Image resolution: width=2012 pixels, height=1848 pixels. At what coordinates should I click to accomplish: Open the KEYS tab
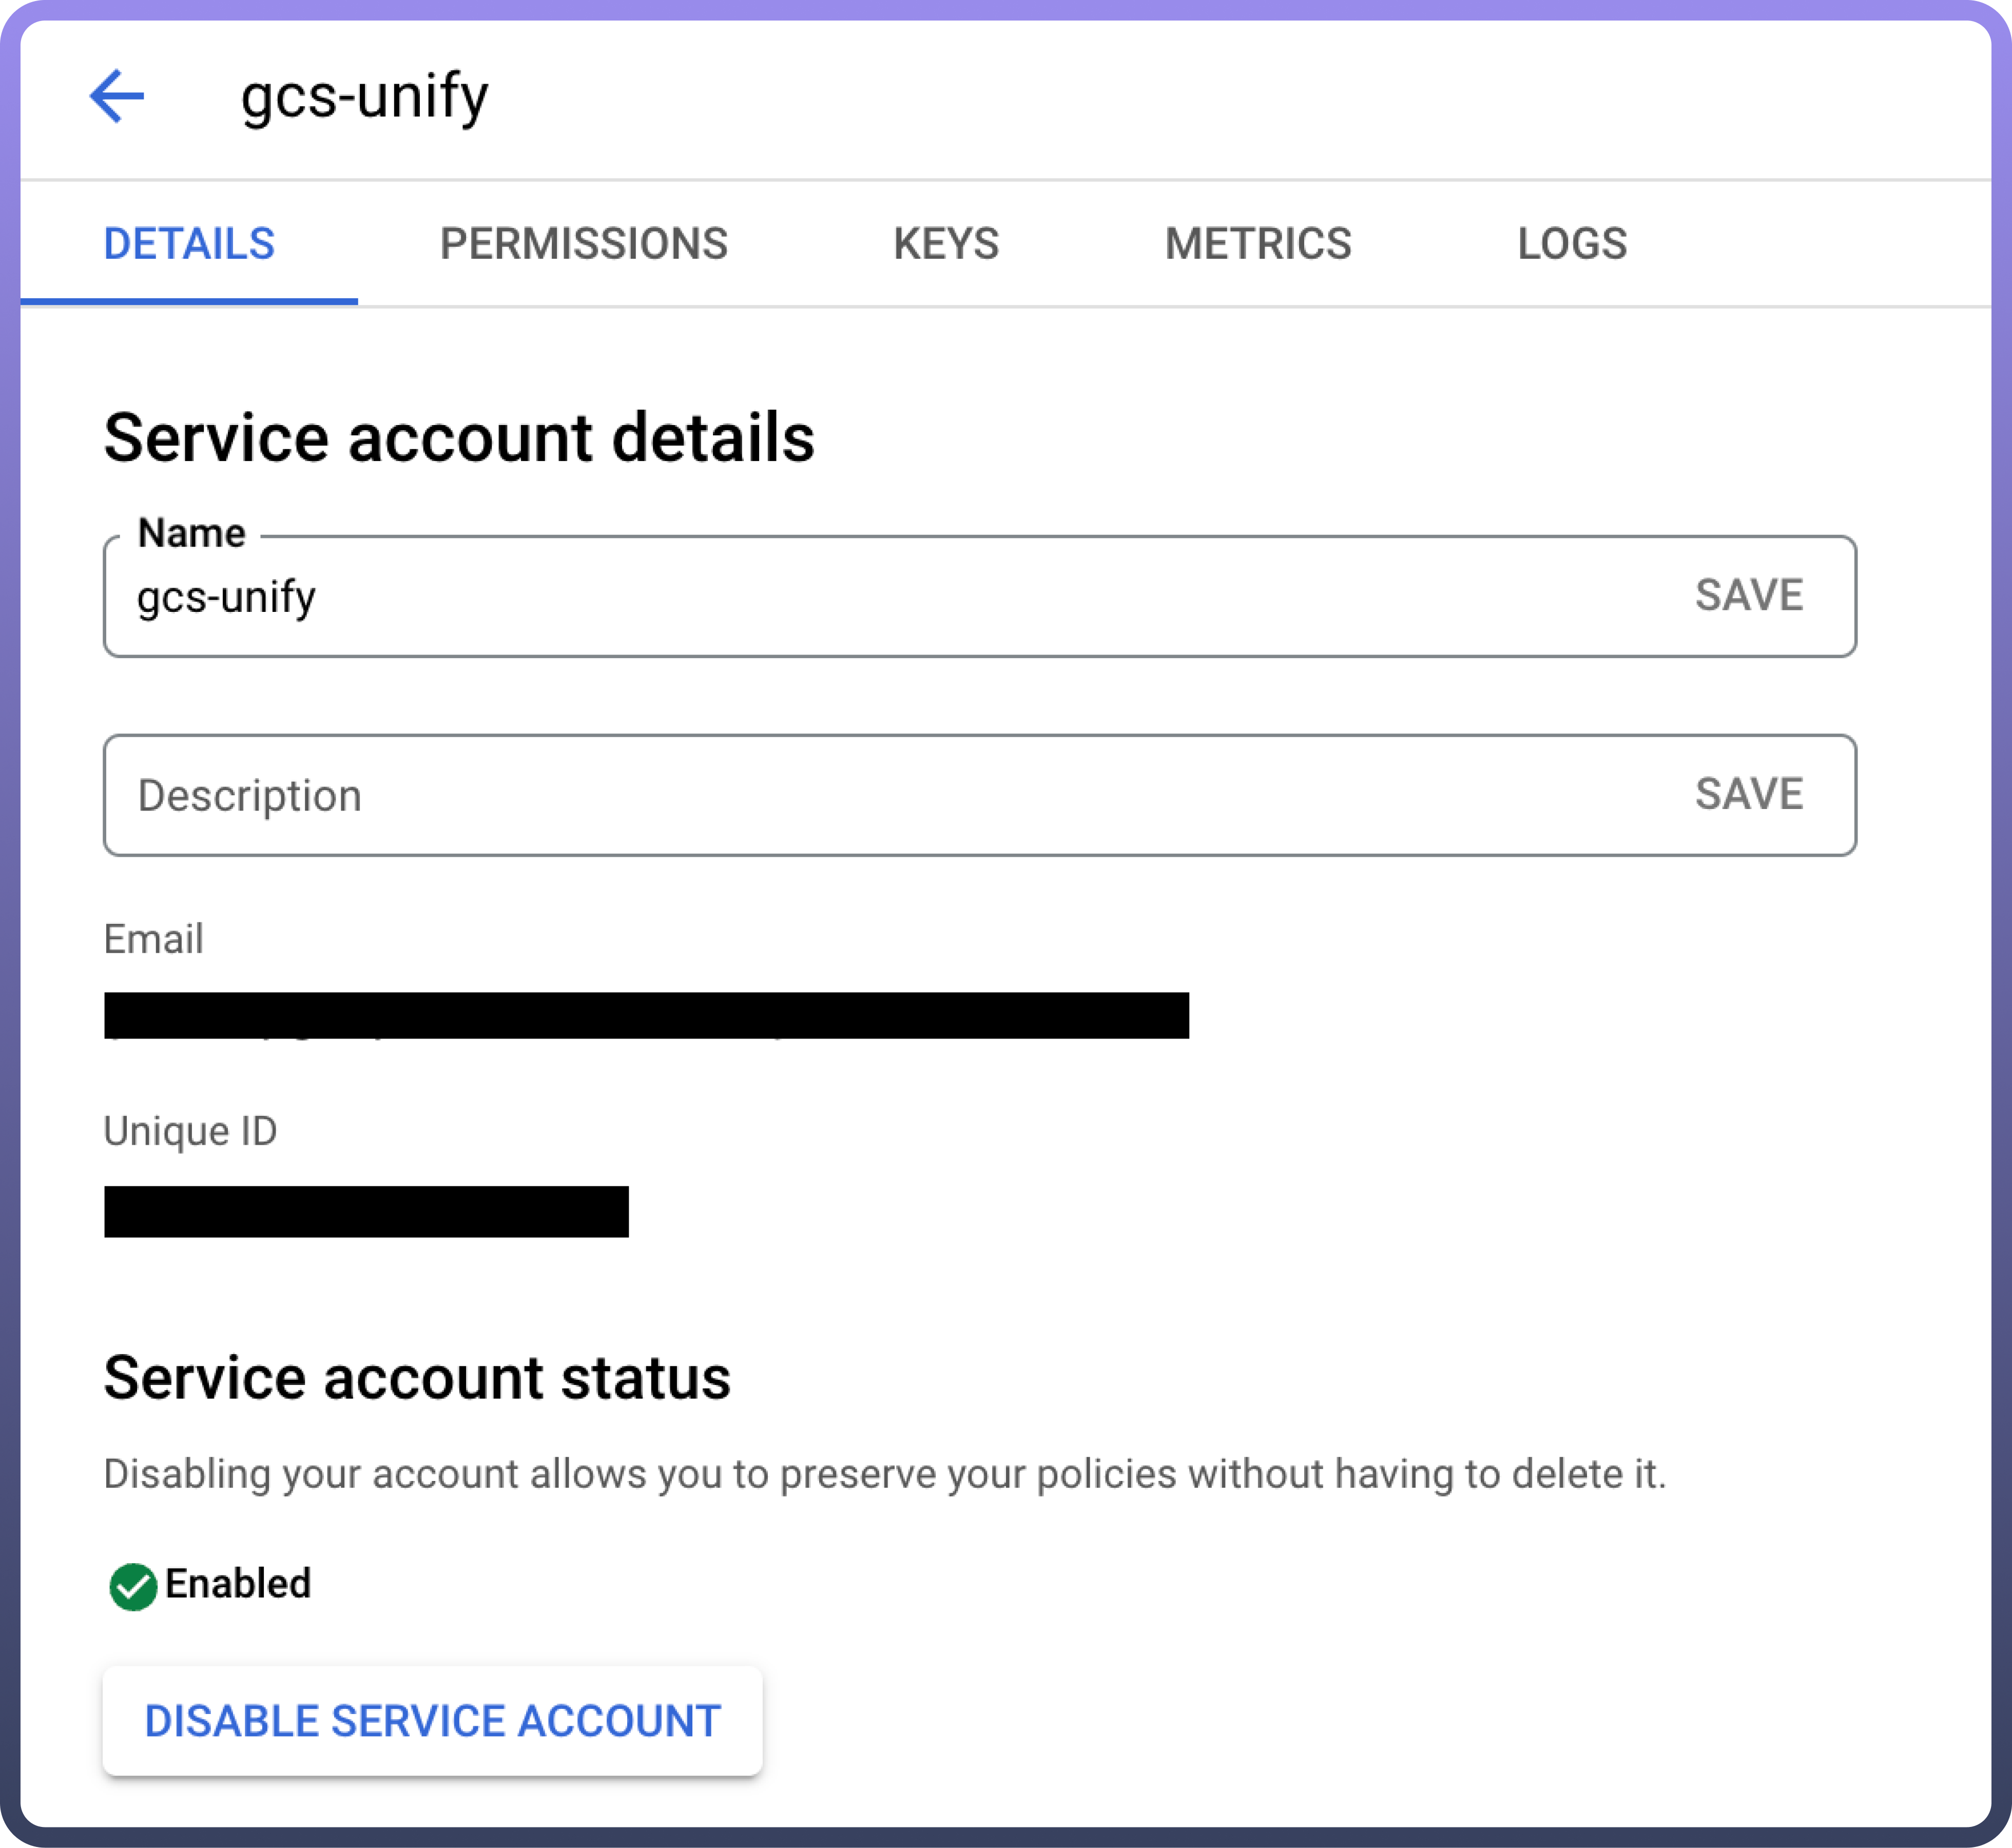click(x=946, y=244)
